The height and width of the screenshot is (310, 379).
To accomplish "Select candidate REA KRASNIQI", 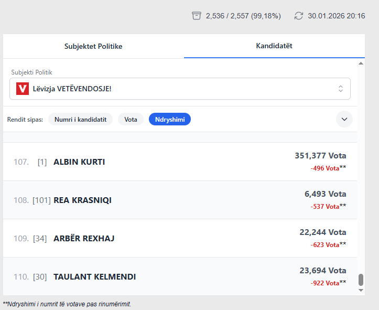I will (82, 200).
